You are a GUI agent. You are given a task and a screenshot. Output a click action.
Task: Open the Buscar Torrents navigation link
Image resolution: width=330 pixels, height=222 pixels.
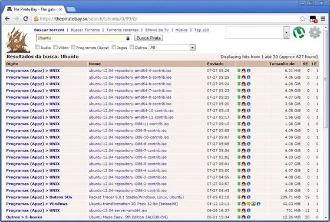click(85, 30)
